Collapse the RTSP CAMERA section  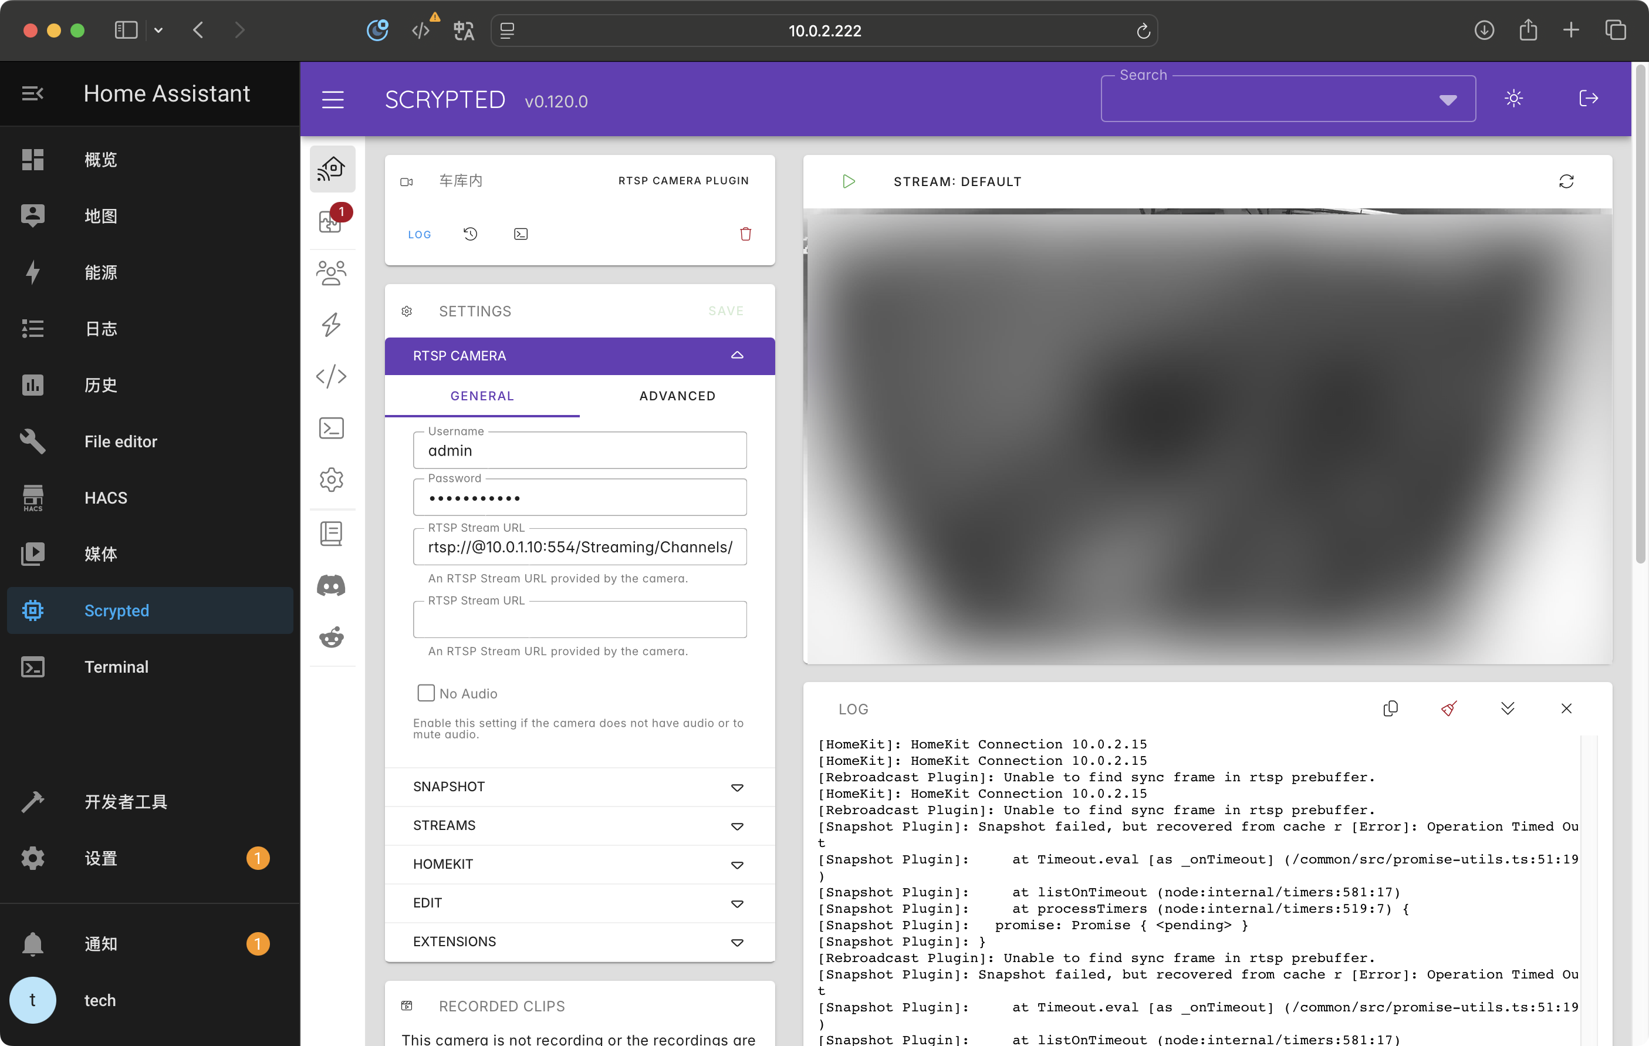point(580,356)
